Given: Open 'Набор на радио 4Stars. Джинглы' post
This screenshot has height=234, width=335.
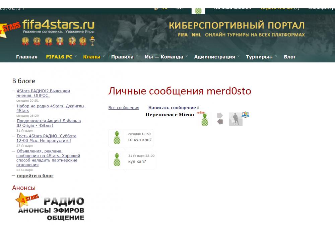Looking at the screenshot, I should point(50,108).
